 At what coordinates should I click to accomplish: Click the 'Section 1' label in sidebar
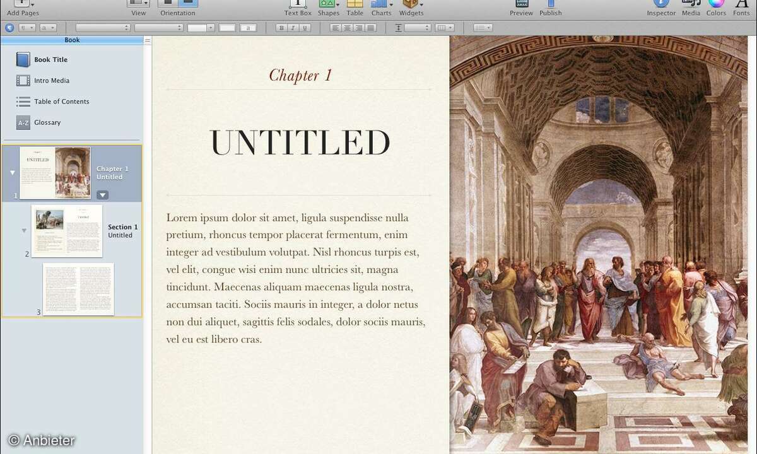(x=122, y=227)
